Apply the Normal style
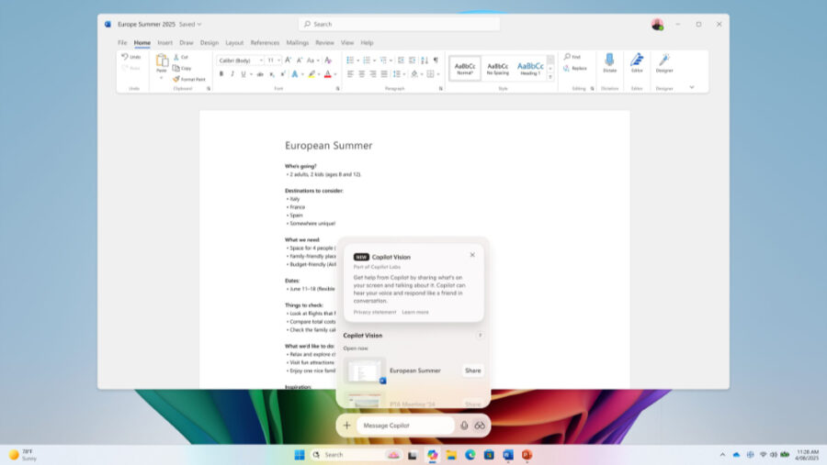827x465 pixels. coord(465,68)
